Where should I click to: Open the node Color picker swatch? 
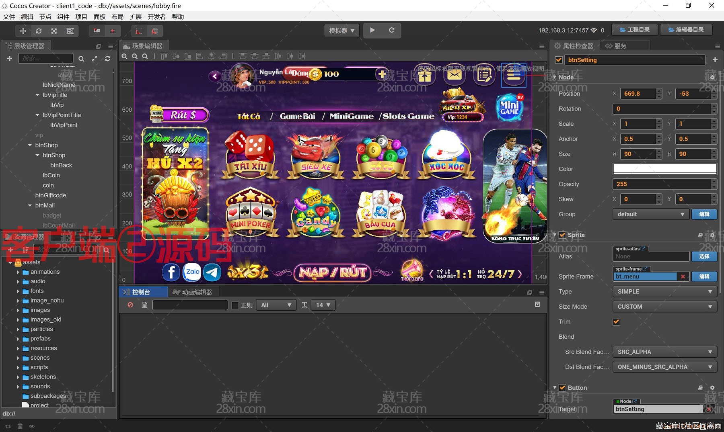point(664,169)
